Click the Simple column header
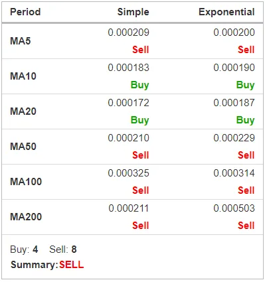 (133, 12)
